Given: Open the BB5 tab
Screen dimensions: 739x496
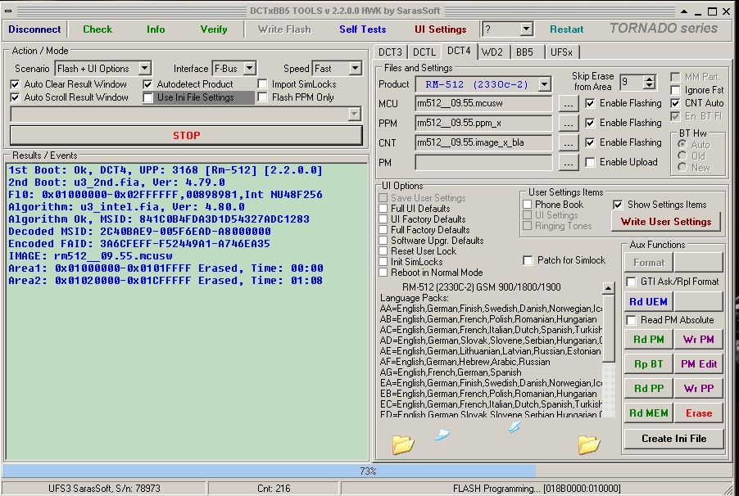Looking at the screenshot, I should pos(524,52).
